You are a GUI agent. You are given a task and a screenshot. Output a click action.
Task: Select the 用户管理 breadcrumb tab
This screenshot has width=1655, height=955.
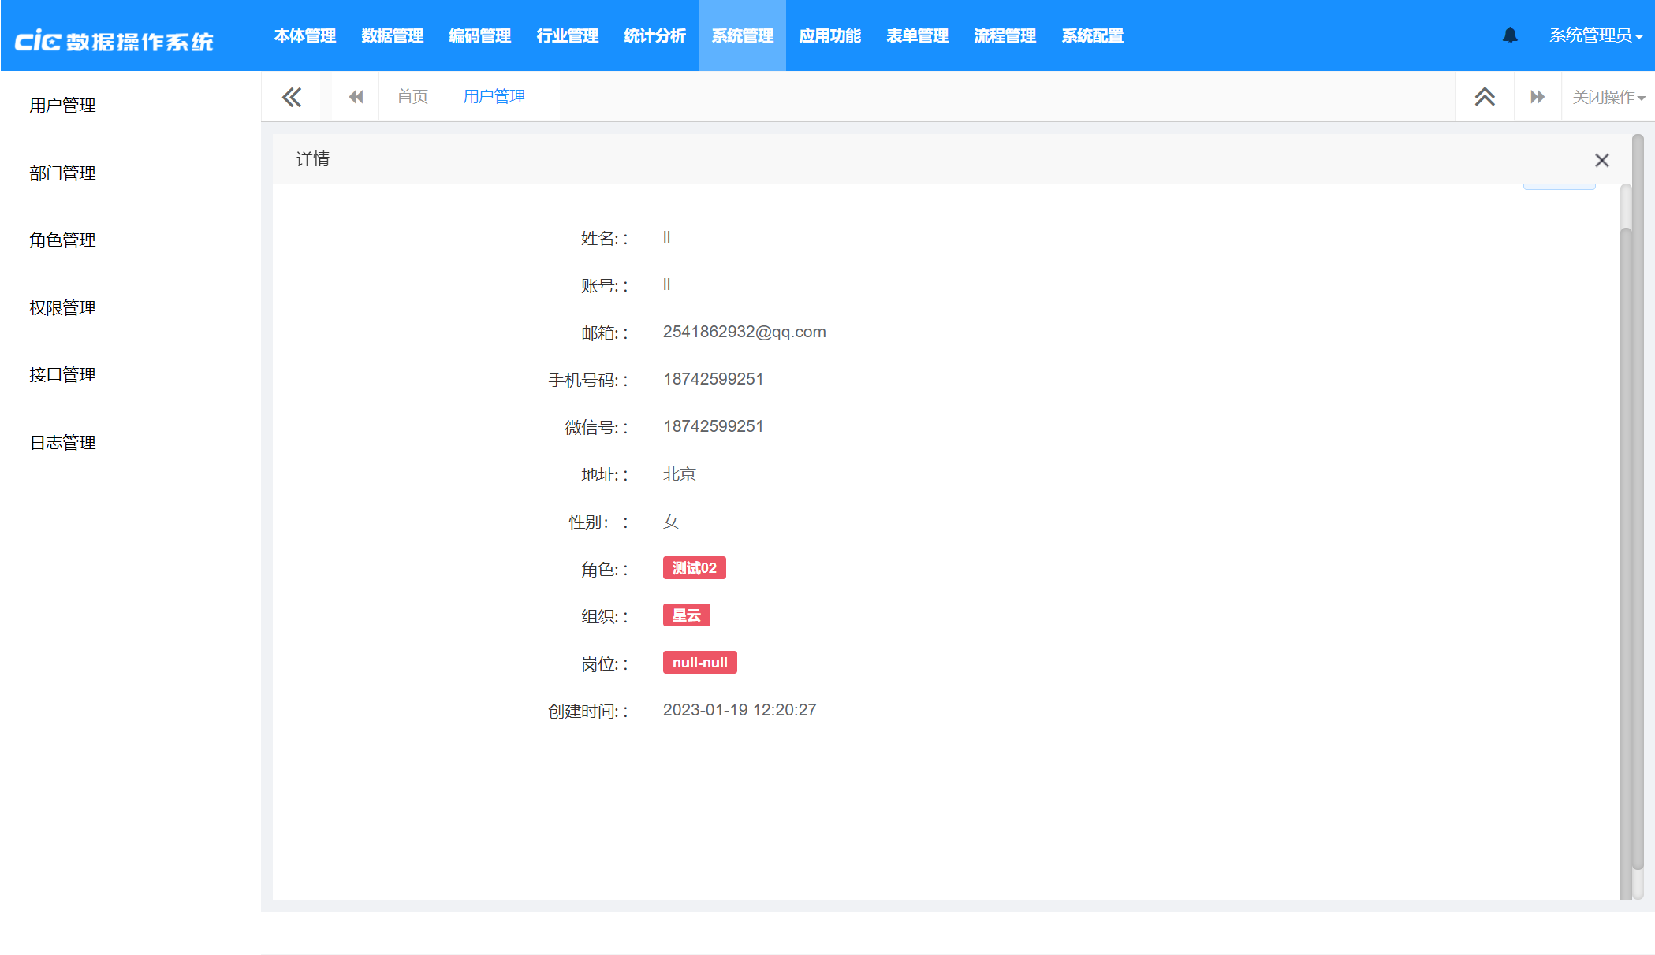tap(494, 97)
